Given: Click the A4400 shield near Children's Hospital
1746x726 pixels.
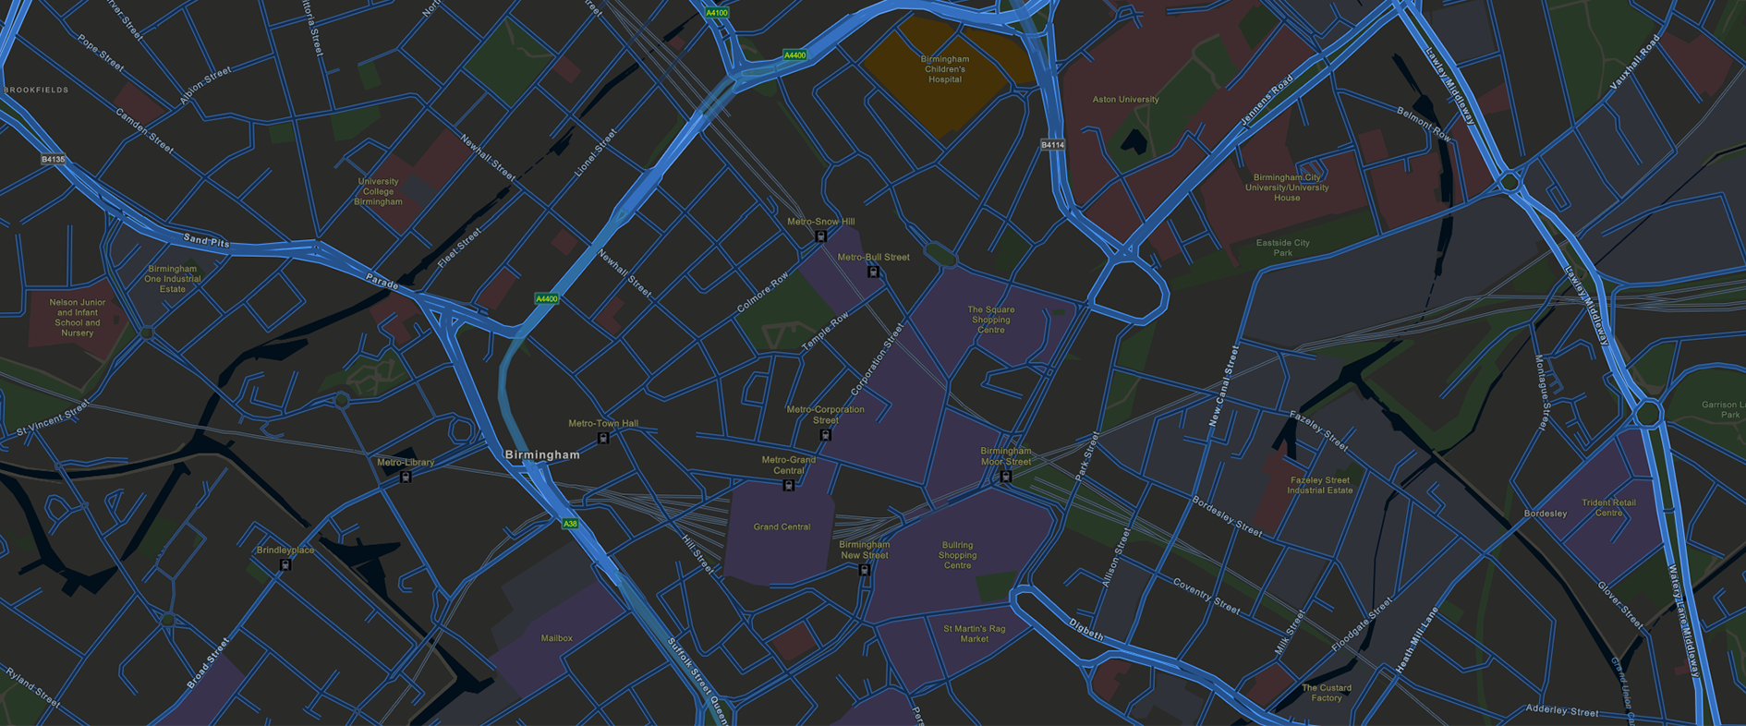Looking at the screenshot, I should click(794, 55).
